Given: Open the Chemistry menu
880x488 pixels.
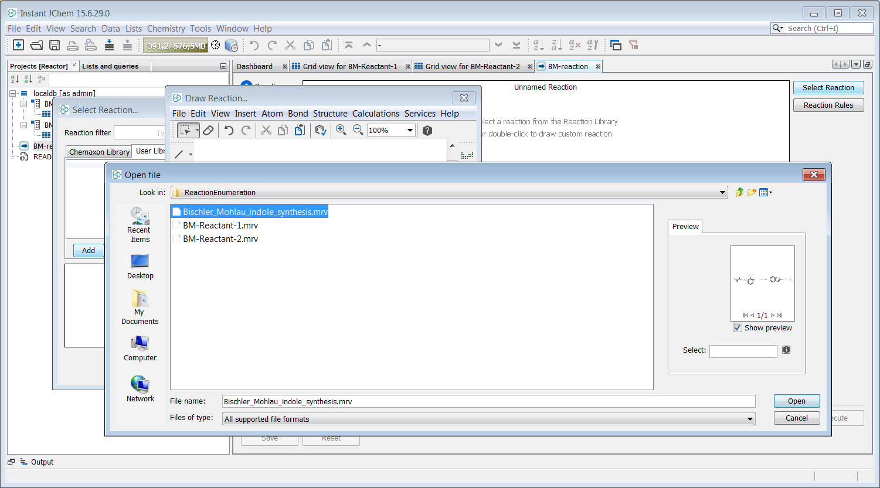Looking at the screenshot, I should coord(166,28).
